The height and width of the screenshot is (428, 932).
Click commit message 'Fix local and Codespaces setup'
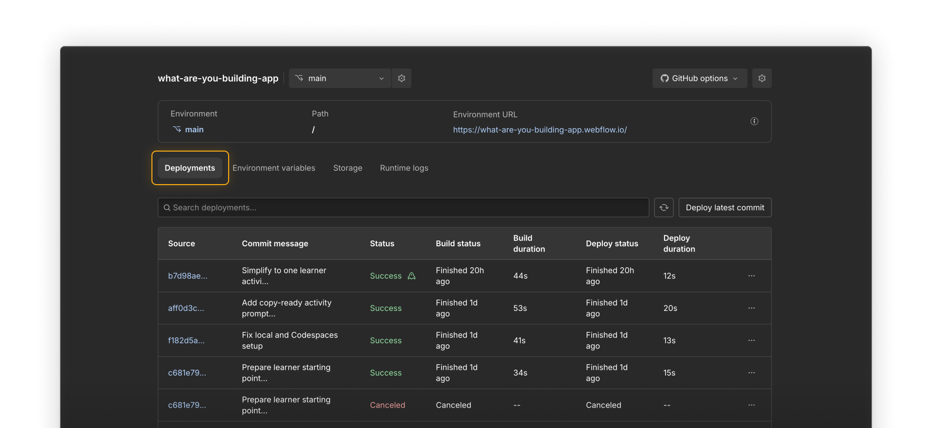pos(290,341)
